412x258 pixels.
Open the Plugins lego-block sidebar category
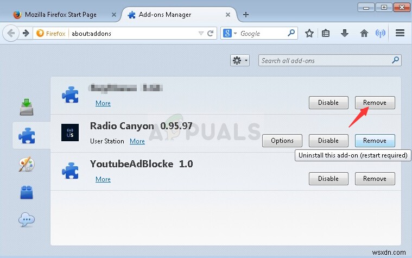(27, 192)
